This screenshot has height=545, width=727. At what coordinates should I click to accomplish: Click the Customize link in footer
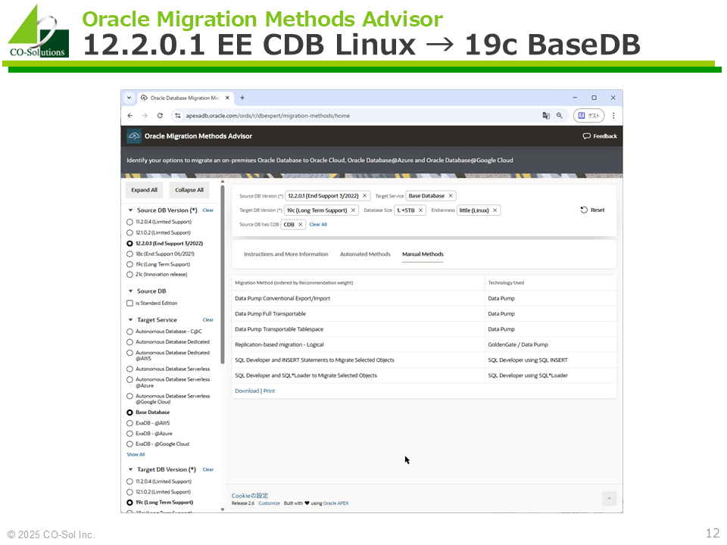point(269,503)
